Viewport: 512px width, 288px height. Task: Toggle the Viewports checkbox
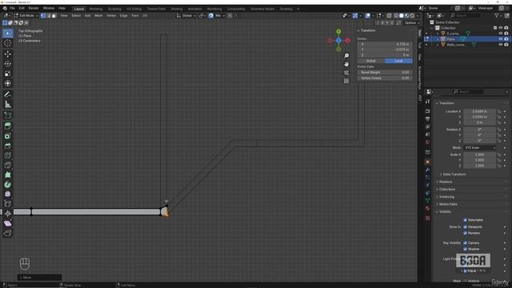point(466,226)
